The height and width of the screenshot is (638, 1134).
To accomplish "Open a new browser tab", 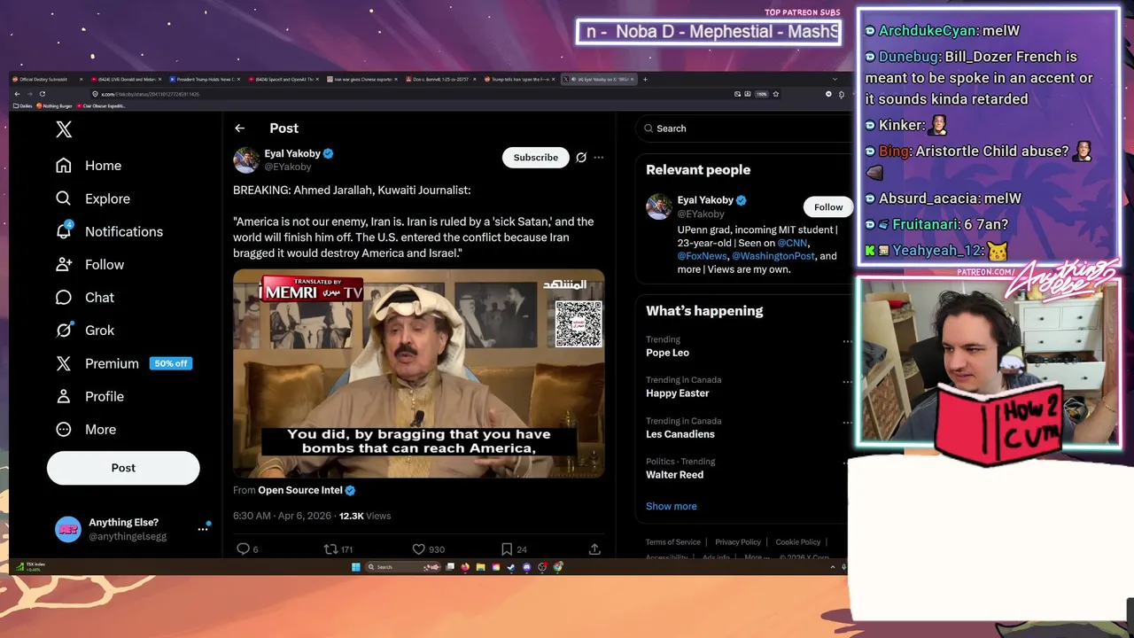I will (645, 80).
